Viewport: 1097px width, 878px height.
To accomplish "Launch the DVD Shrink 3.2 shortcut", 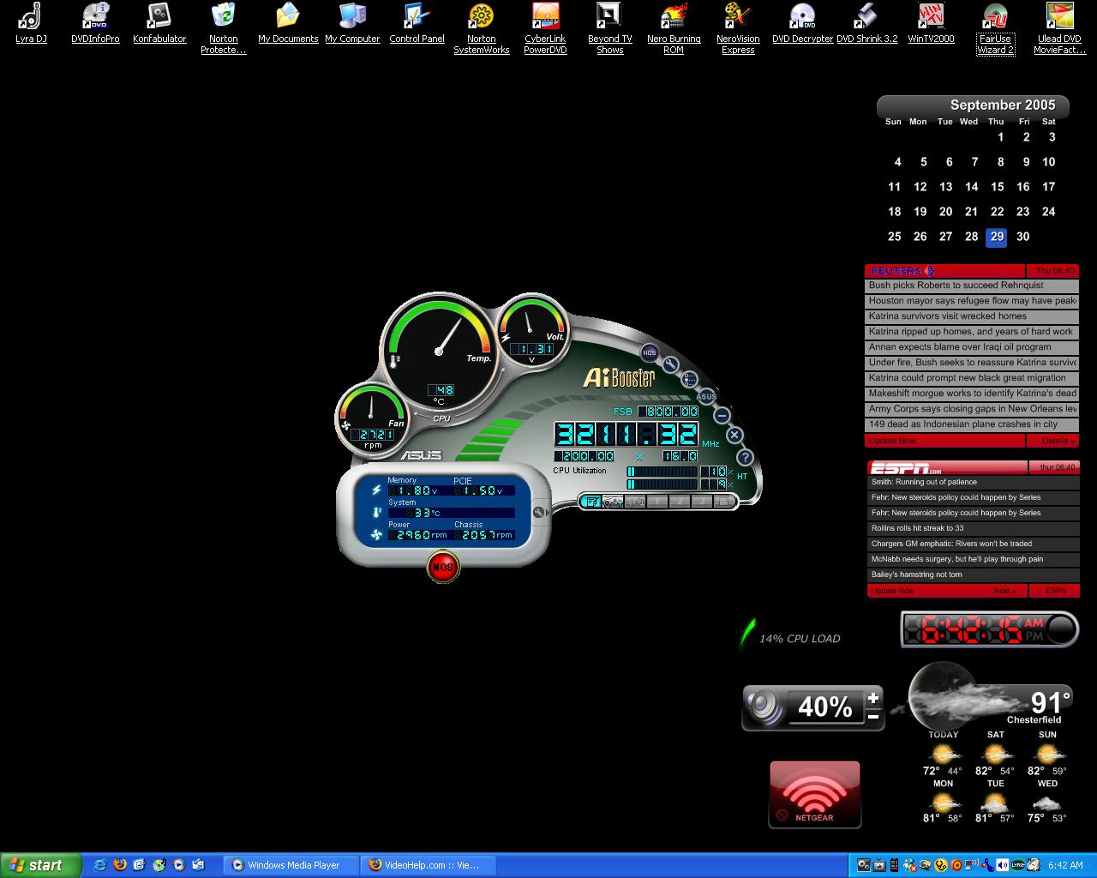I will pyautogui.click(x=866, y=23).
